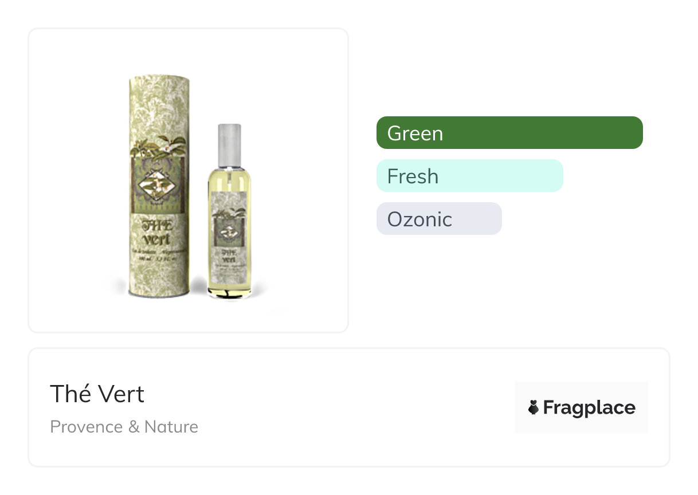Viewport: 698px width, 495px height.
Task: Click the Fragplace wordmark text
Action: (x=589, y=408)
